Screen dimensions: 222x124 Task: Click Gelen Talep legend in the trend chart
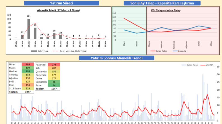click(190, 65)
